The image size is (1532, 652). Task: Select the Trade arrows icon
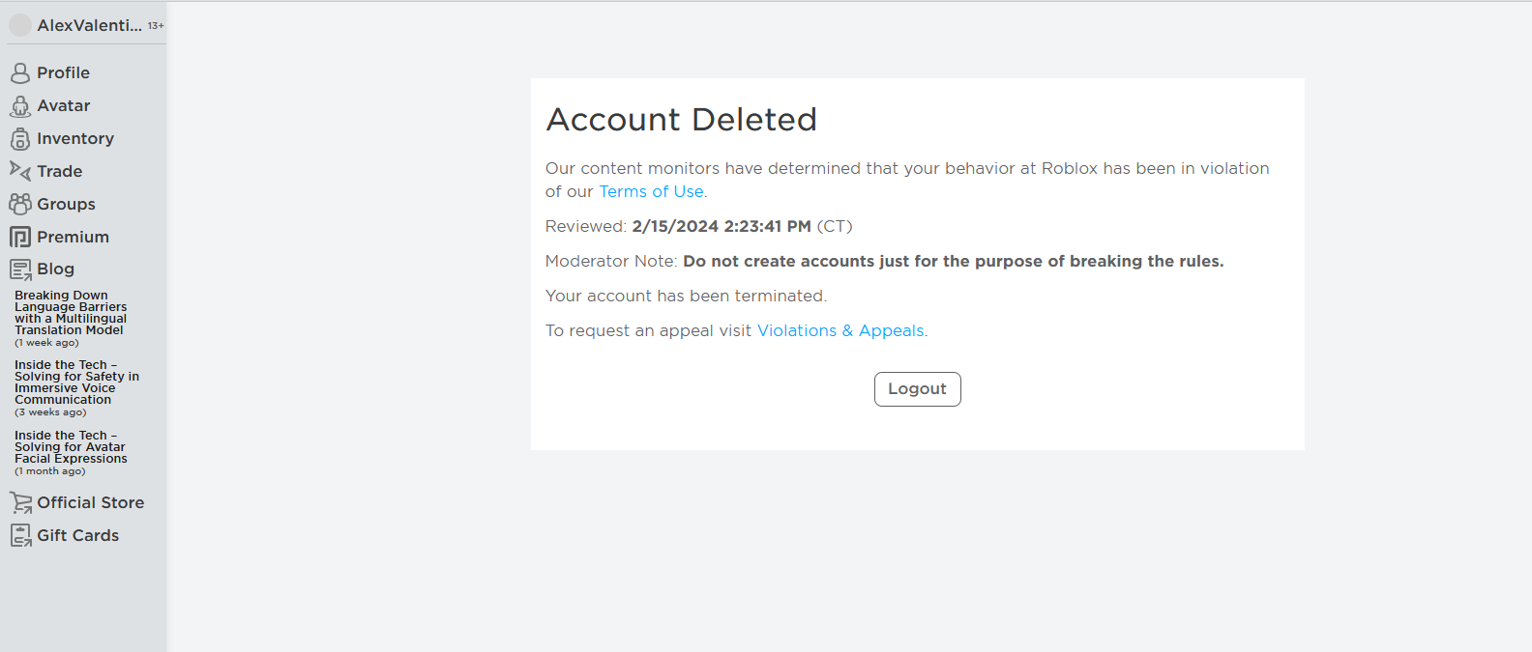pyautogui.click(x=19, y=171)
